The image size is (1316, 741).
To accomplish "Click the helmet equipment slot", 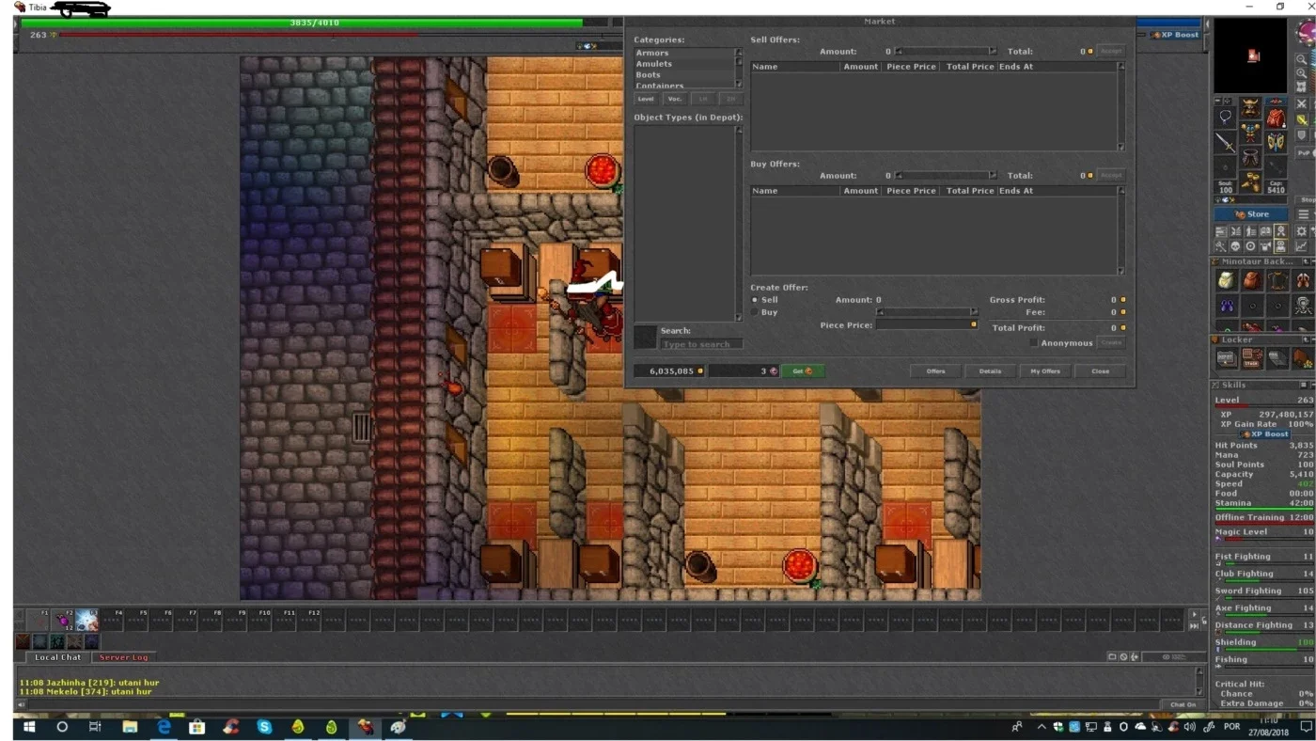I will (1250, 108).
